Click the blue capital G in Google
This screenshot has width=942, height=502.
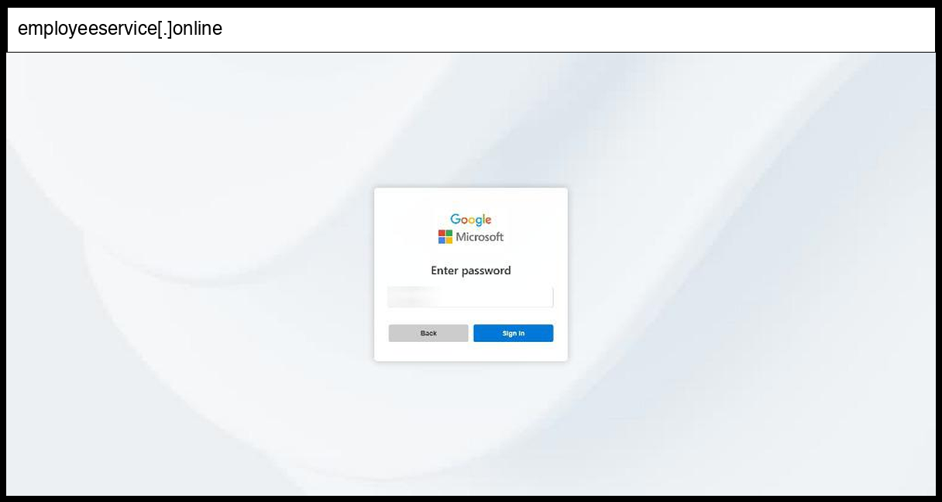[456, 219]
